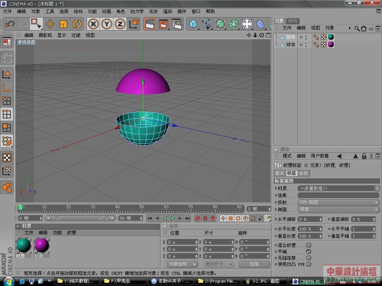This screenshot has height=286, width=382.
Task: Toggle the 平铺 checkbox
Action: coord(309,251)
